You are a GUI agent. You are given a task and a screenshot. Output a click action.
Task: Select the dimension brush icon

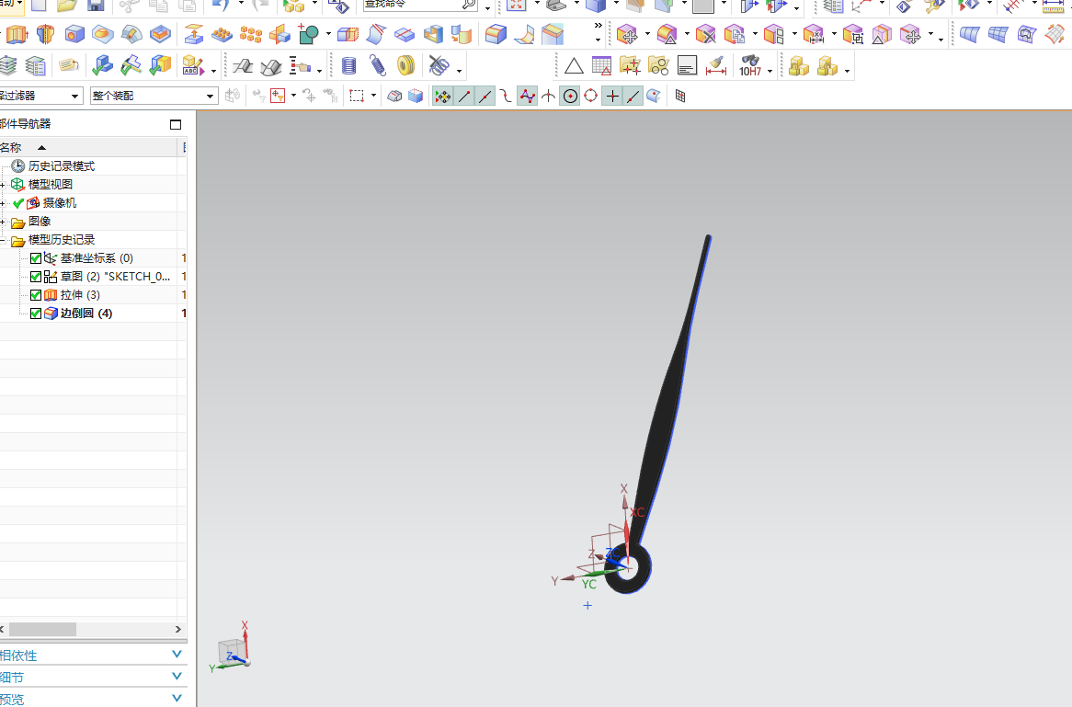coord(716,66)
